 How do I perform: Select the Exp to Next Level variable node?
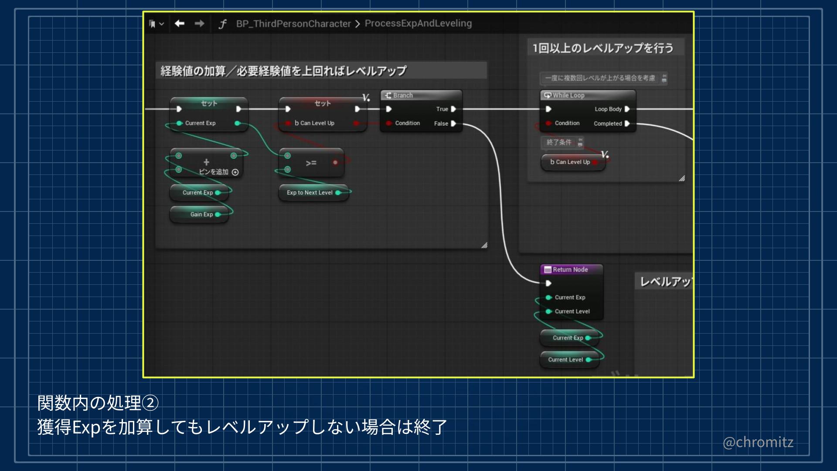tap(313, 192)
